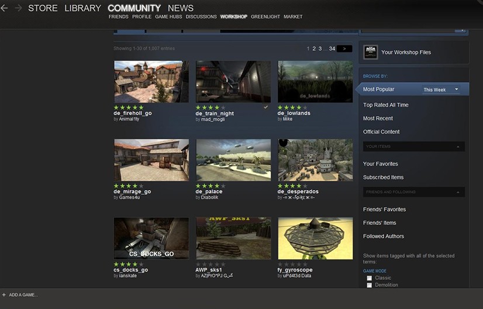The width and height of the screenshot is (483, 309).
Task: Click Add a Game
Action: click(23, 295)
